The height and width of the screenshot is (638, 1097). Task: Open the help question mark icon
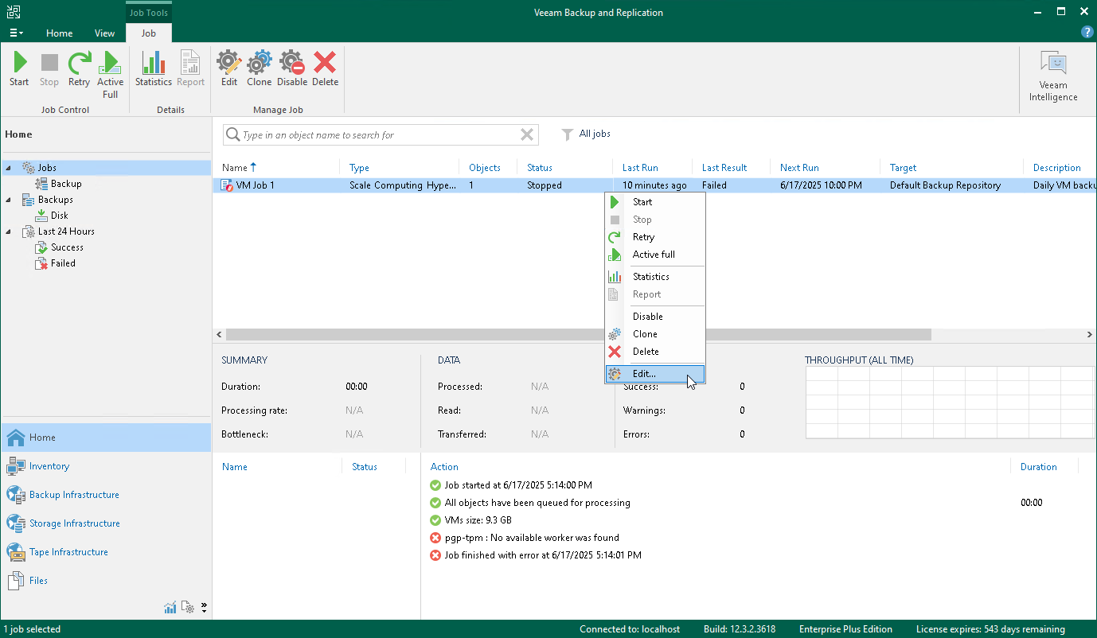(x=1087, y=33)
